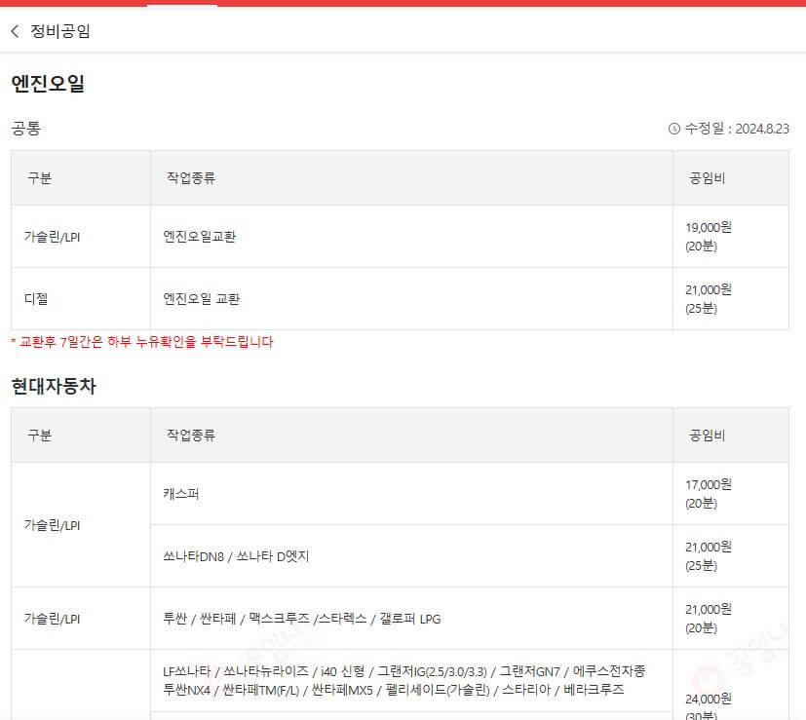Click the red 교환후 7일간 notice text
The image size is (806, 720).
[142, 342]
